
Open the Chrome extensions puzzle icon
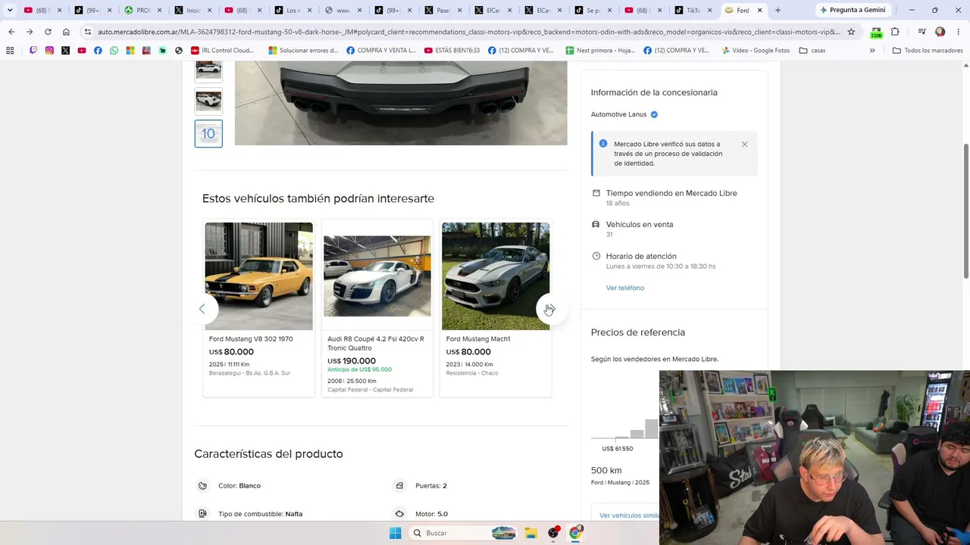pos(895,32)
